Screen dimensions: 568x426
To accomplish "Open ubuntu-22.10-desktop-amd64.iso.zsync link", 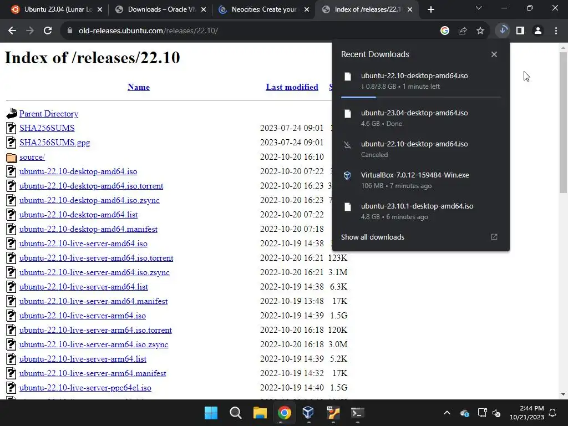I will tap(89, 201).
